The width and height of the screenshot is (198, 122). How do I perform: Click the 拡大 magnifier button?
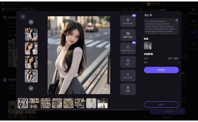128,62
